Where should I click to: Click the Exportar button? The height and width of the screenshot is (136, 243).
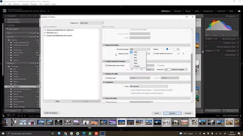click(172, 113)
